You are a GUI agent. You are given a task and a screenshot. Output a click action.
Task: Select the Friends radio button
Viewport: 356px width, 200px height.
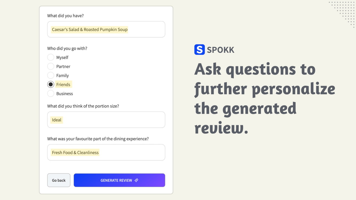click(x=51, y=84)
